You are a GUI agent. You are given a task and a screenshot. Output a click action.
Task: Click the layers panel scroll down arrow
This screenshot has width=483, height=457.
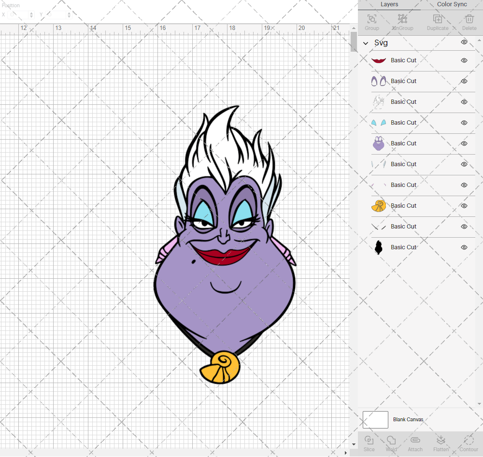(479, 404)
